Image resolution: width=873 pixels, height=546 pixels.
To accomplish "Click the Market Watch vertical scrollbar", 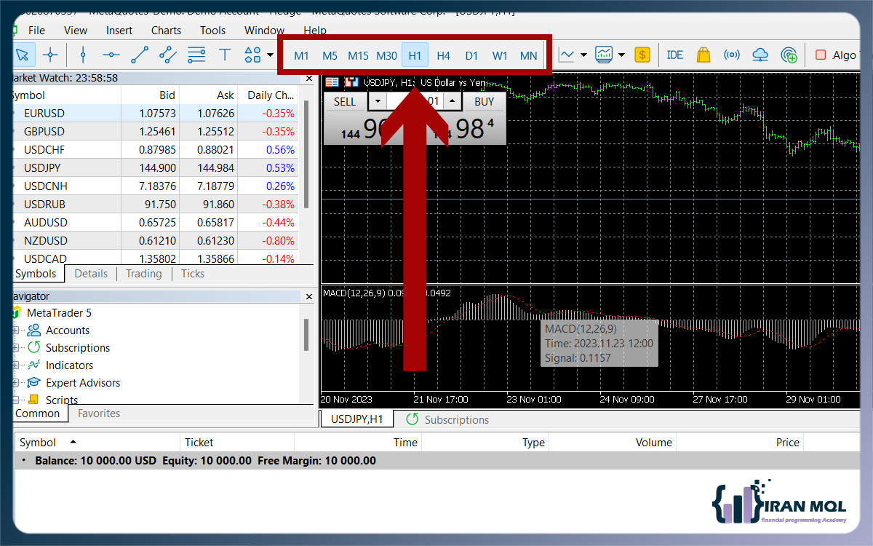I will tap(306, 154).
